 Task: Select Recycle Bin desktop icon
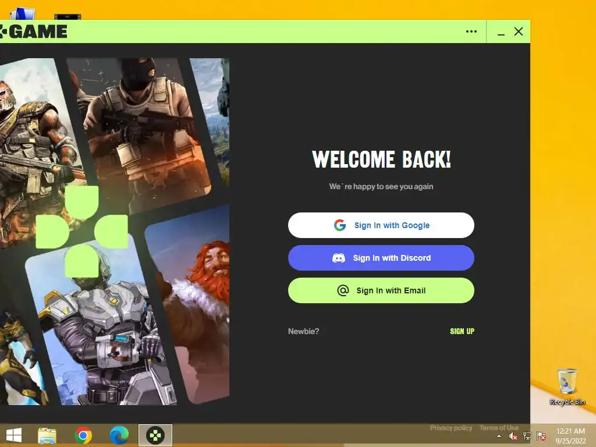point(567,386)
